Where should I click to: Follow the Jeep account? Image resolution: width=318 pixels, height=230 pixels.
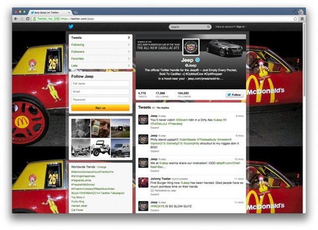[234, 94]
